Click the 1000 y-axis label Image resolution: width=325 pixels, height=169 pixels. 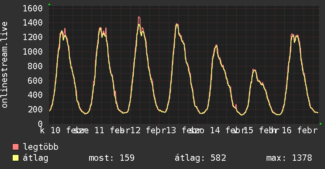(x=33, y=51)
